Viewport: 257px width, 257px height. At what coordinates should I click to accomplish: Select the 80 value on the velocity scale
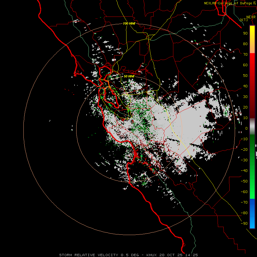245,44
